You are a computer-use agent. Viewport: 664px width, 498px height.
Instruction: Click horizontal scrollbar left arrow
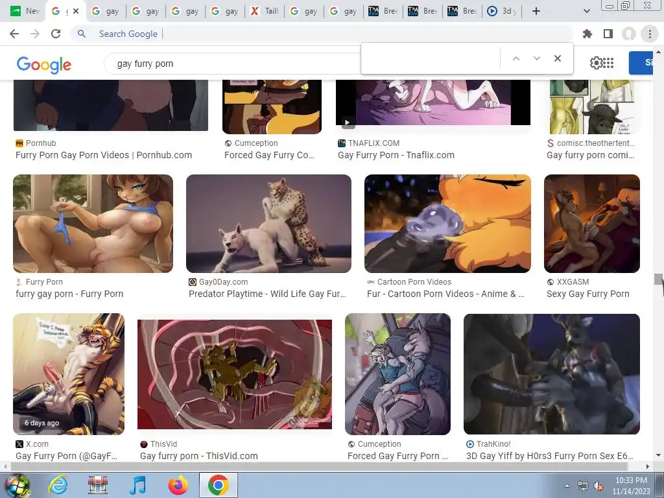[5, 467]
